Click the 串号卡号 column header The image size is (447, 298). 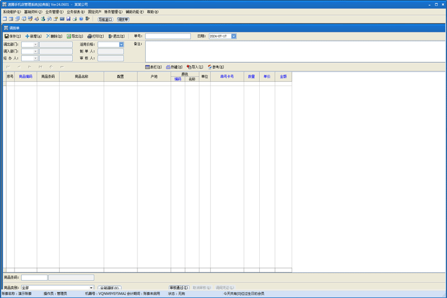[x=227, y=77]
